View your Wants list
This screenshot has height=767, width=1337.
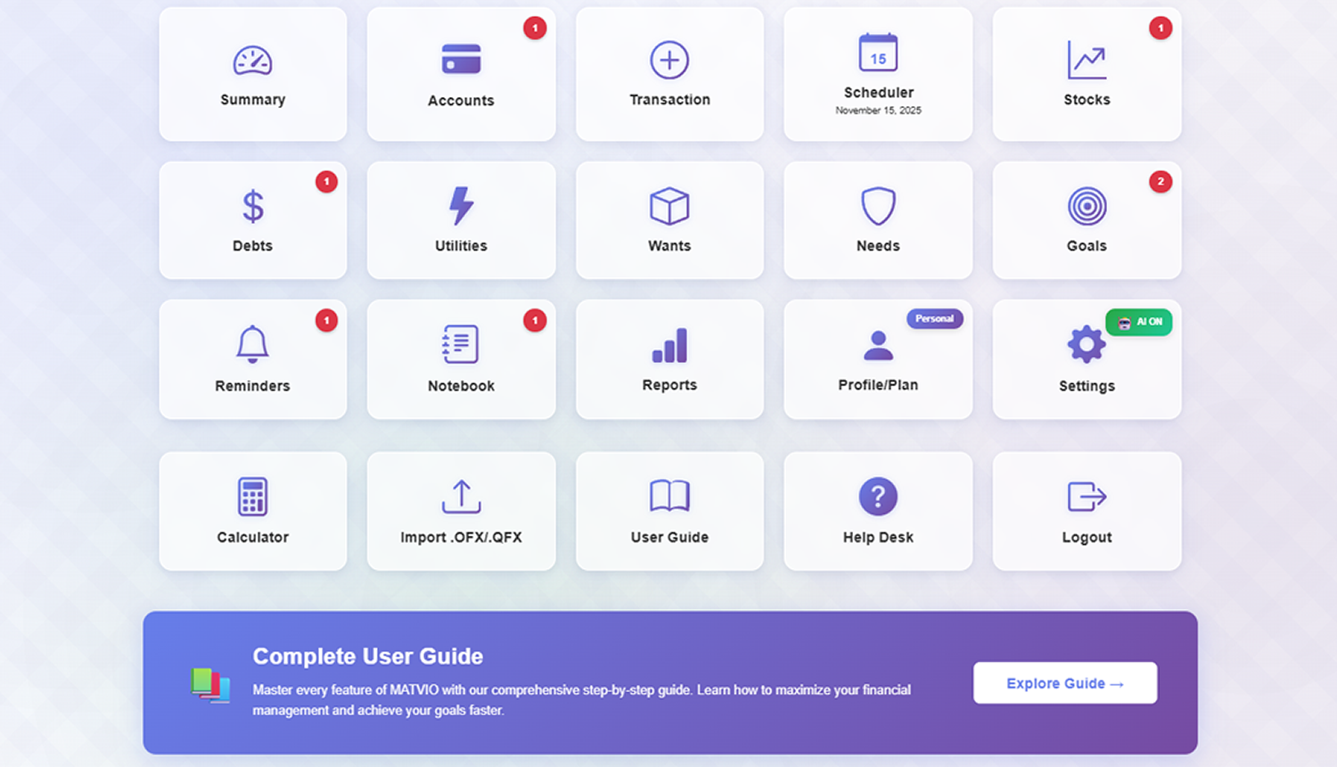pyautogui.click(x=669, y=219)
